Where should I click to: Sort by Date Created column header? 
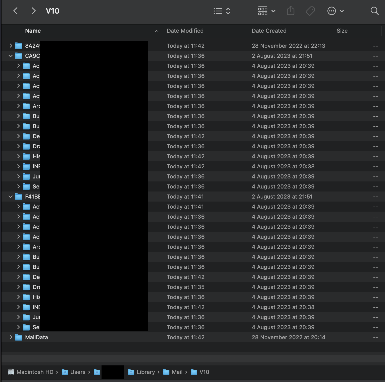point(269,31)
